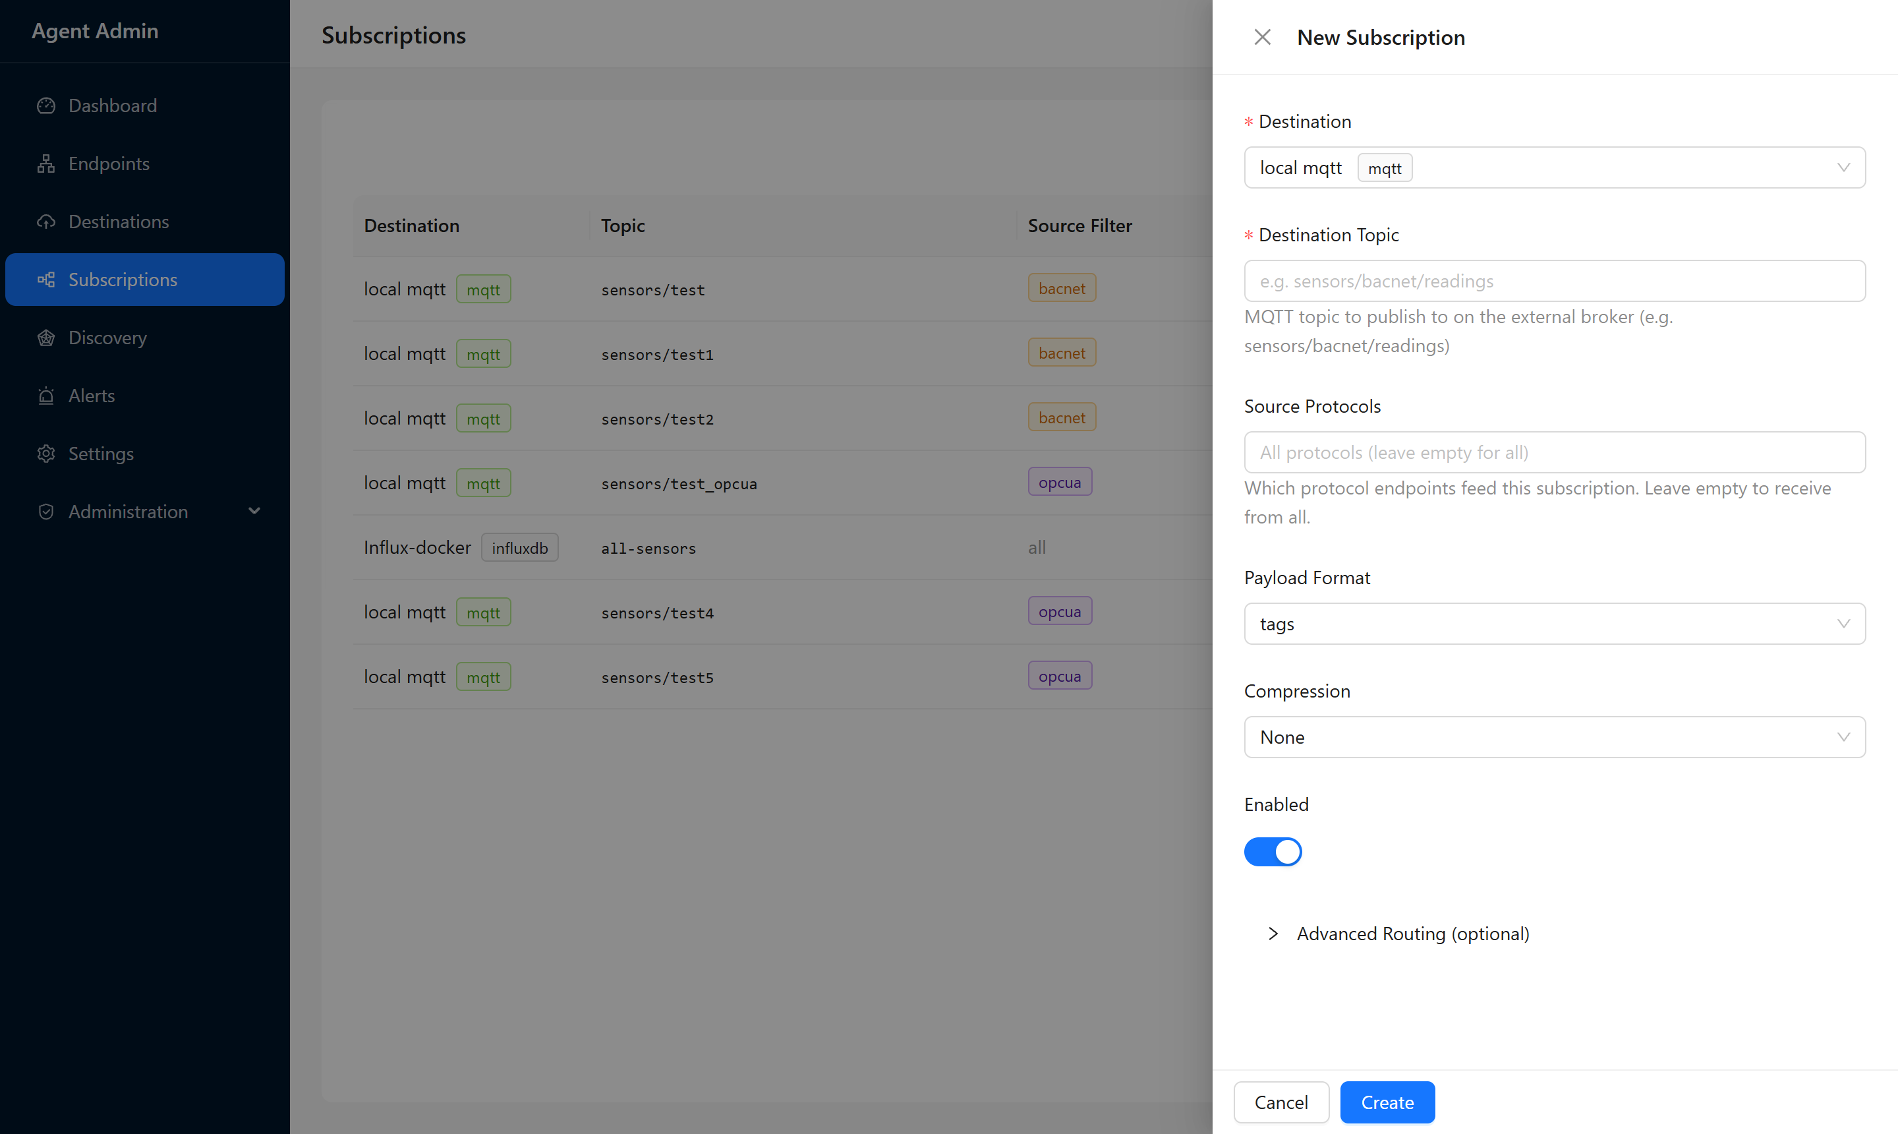Click the sensors/test topic cell
Viewport: 1898px width, 1134px height.
[x=653, y=289]
